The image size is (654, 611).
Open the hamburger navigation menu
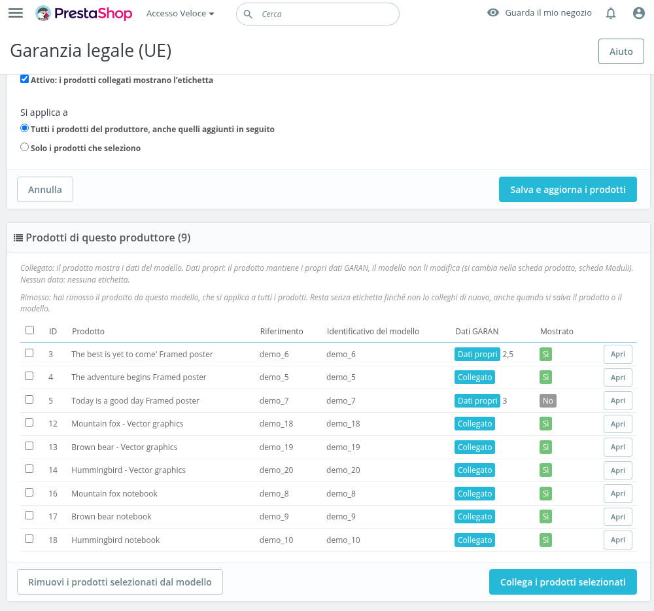pos(16,13)
